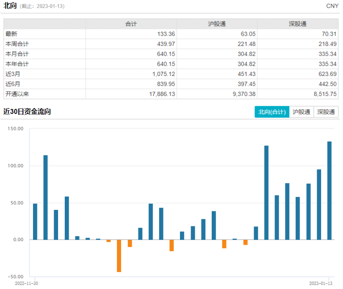The image size is (343, 289).
Task: Click the last blue bar for 2023-01-13
Action: [329, 191]
